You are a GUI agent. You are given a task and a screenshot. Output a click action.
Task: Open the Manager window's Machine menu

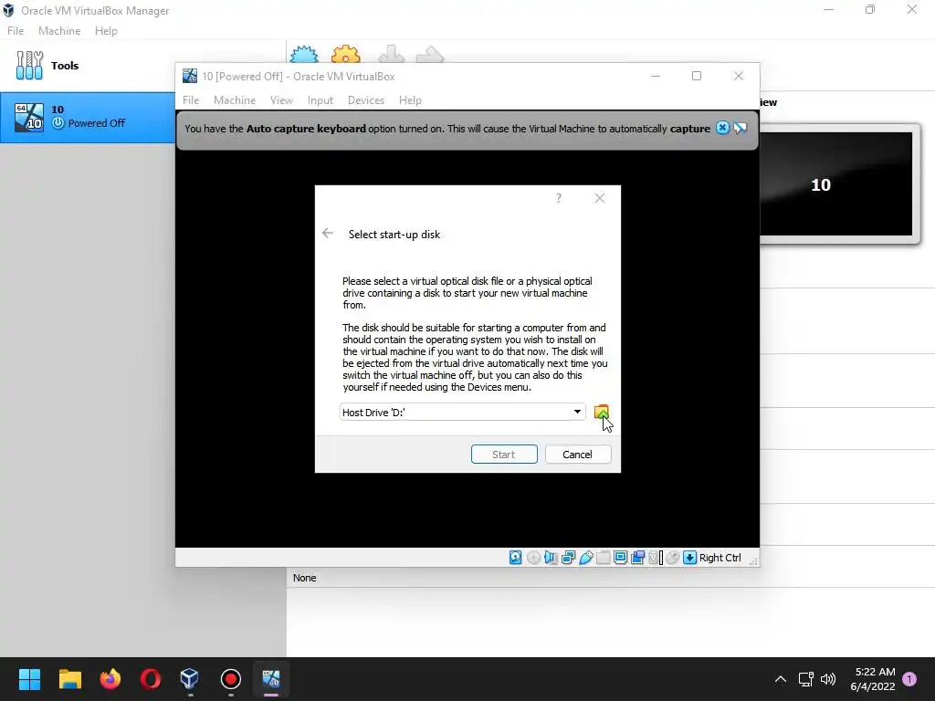point(59,31)
